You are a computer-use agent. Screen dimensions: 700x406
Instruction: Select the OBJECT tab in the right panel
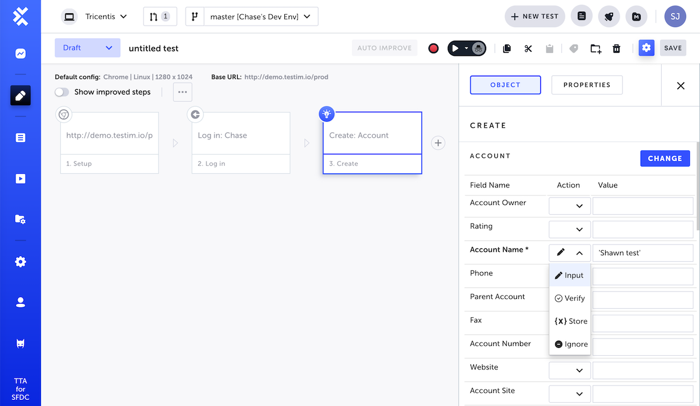(505, 85)
